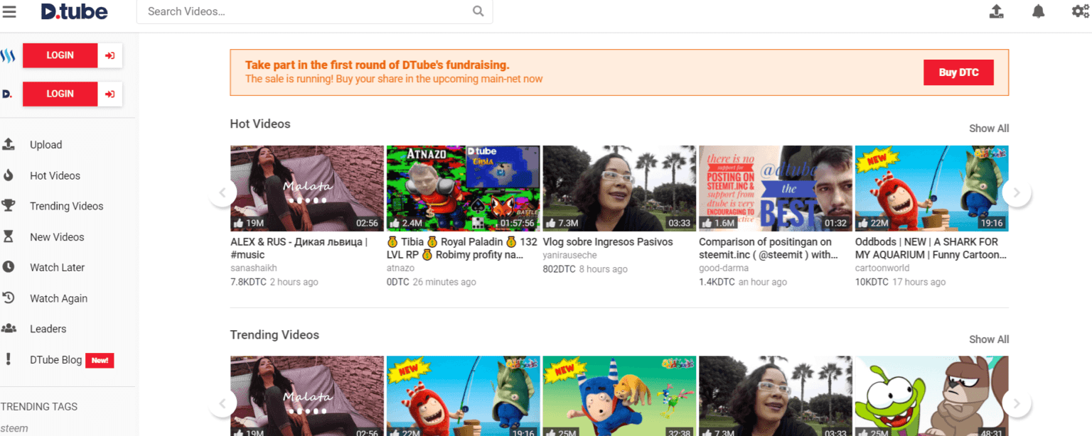This screenshot has width=1092, height=436.
Task: Open settings gears icon
Action: [1080, 11]
